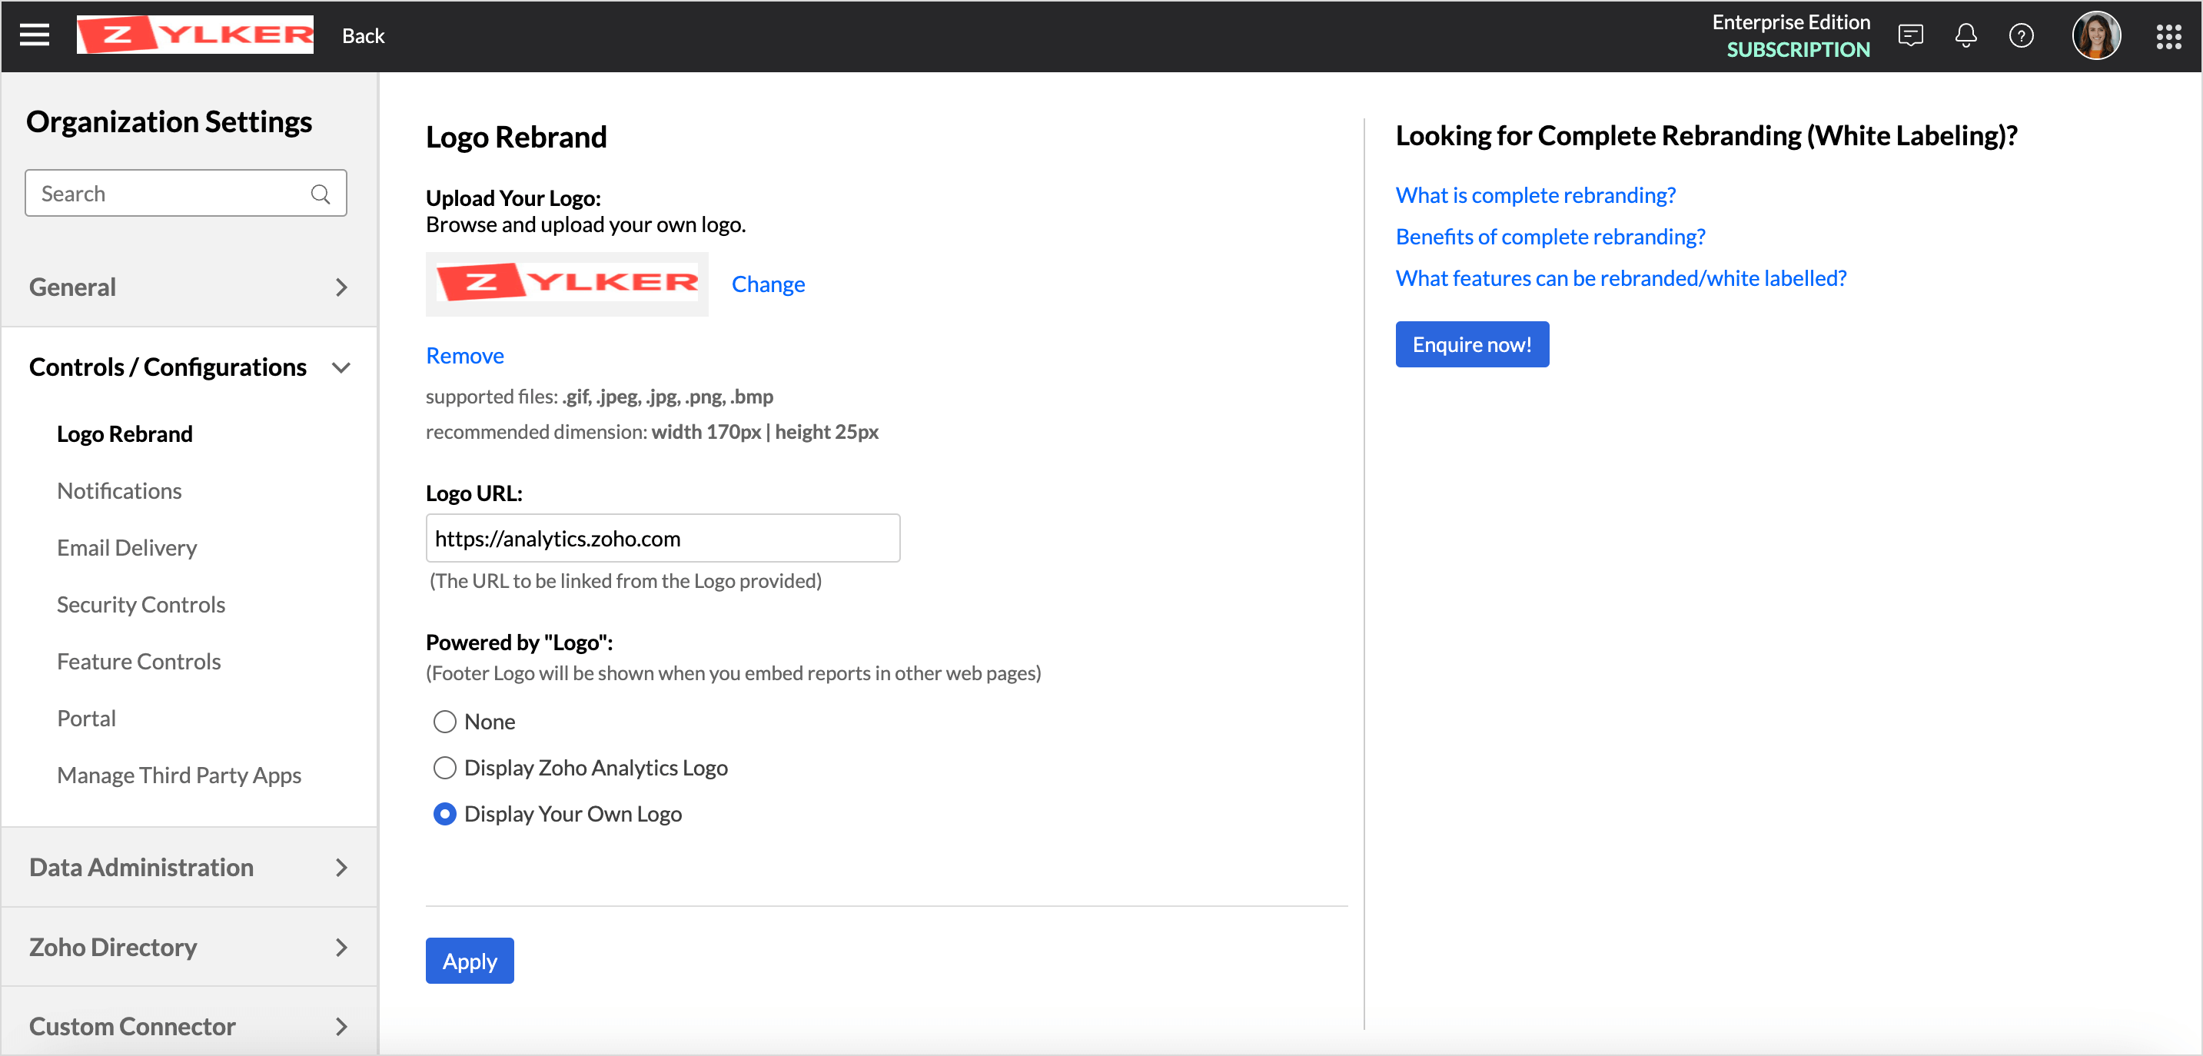The image size is (2203, 1056).
Task: Click the uploaded Zylker logo preview
Action: point(567,283)
